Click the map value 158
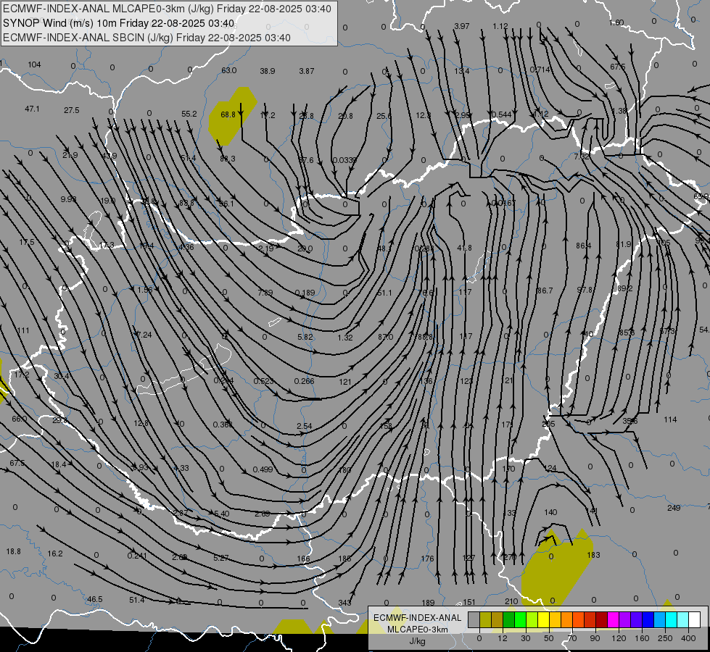710x652 pixels. click(386, 425)
